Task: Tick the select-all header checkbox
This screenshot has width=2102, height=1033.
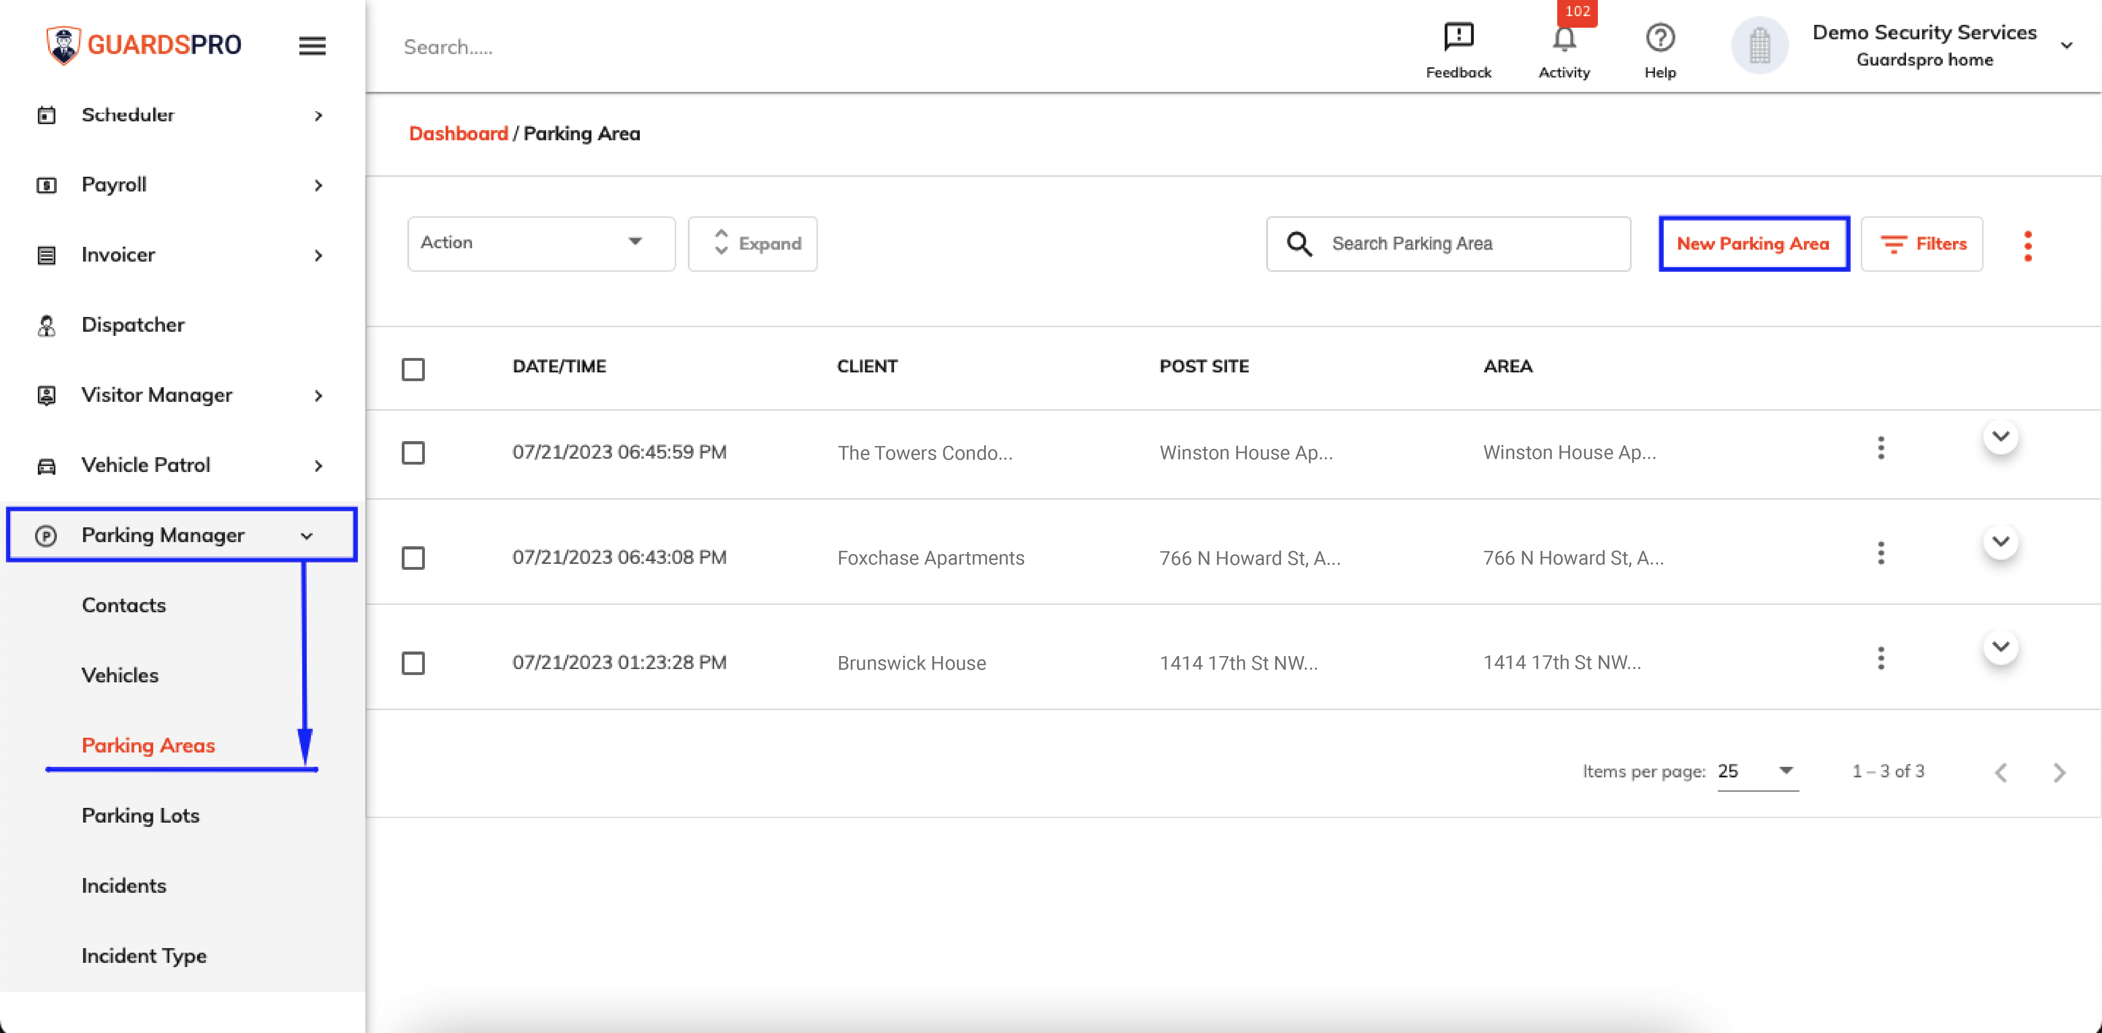Action: (413, 370)
